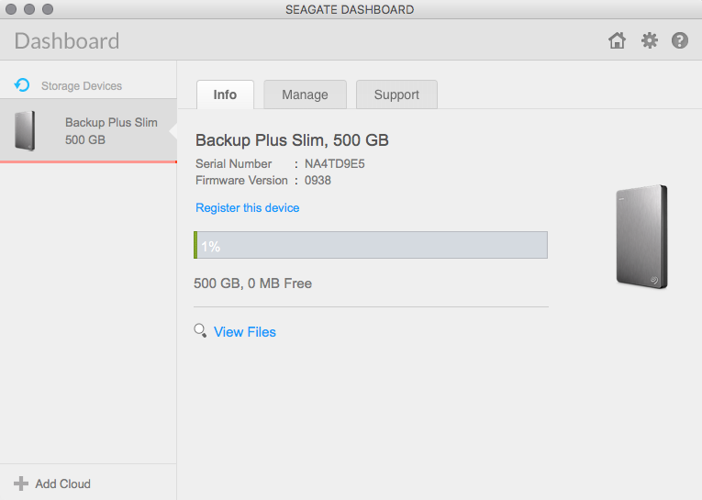Click the Dashboard title text
Screen dimensions: 702x500
(67, 40)
